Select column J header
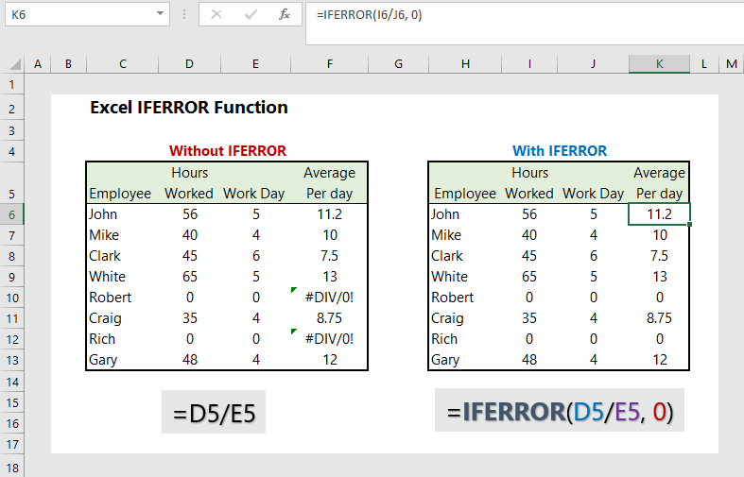 pyautogui.click(x=593, y=64)
